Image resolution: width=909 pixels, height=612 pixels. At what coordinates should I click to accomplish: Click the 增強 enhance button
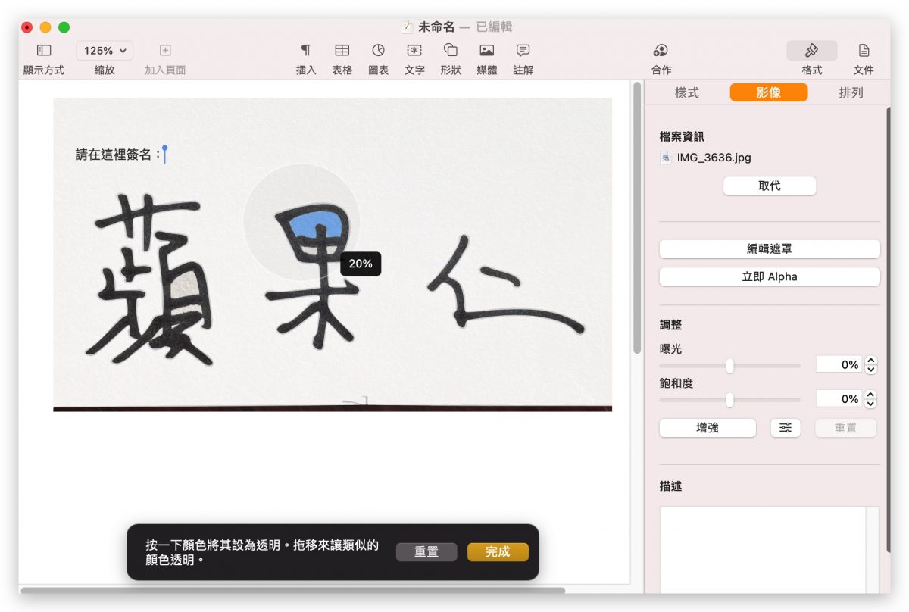[708, 428]
